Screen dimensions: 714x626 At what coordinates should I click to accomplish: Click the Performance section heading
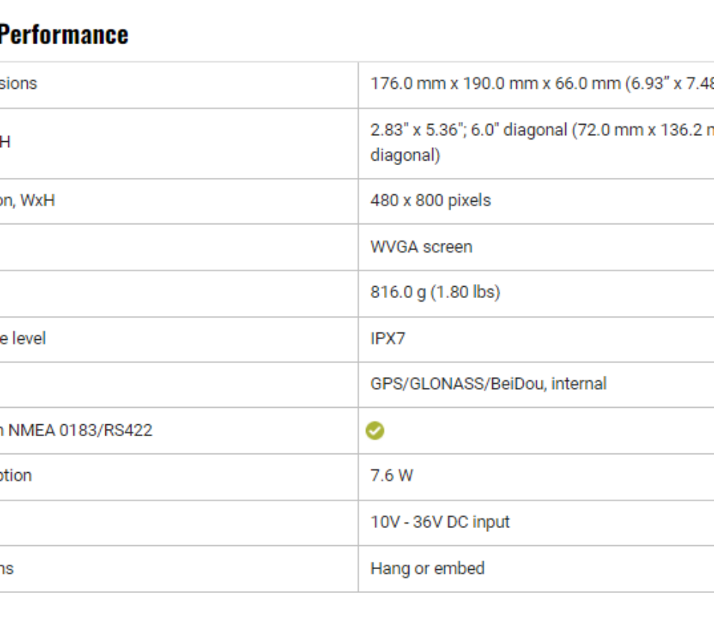pyautogui.click(x=64, y=35)
